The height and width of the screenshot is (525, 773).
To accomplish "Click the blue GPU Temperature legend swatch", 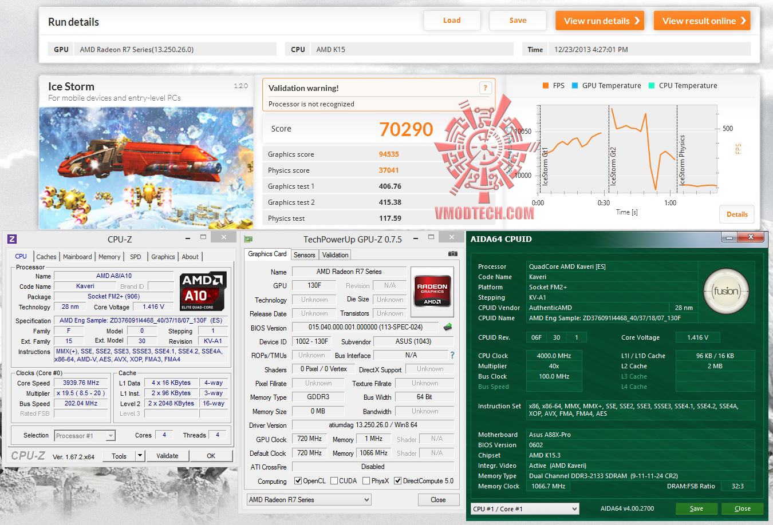I will tap(574, 86).
